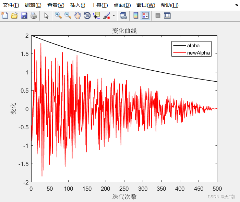Open the 帮助(H) menu
Screen dimensions: 240x202
(170, 5)
